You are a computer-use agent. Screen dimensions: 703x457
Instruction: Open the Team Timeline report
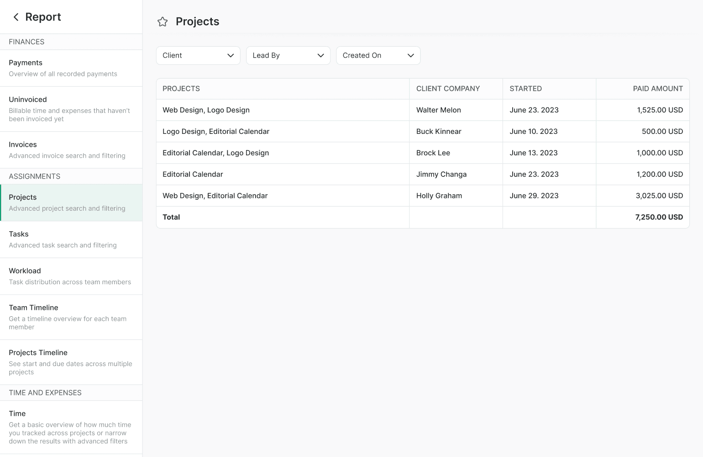click(71, 317)
